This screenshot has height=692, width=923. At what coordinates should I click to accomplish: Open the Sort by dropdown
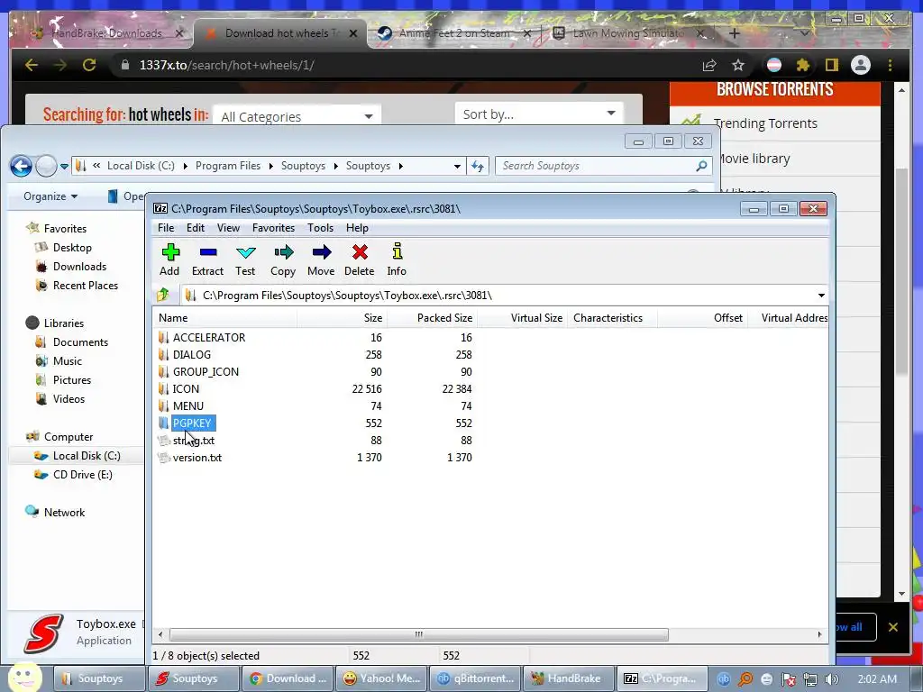coord(539,114)
